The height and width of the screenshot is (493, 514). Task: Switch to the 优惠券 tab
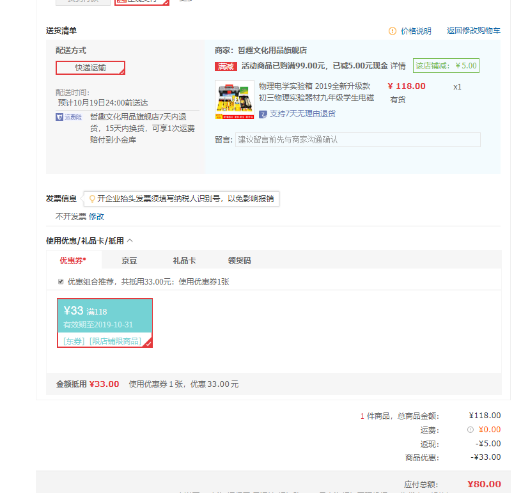pyautogui.click(x=74, y=260)
